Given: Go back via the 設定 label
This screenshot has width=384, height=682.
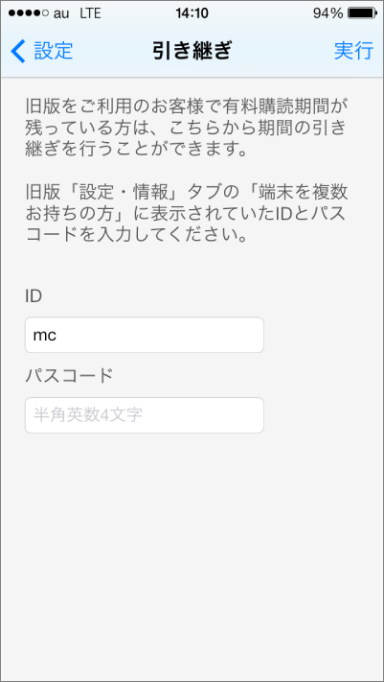Looking at the screenshot, I should point(53,51).
